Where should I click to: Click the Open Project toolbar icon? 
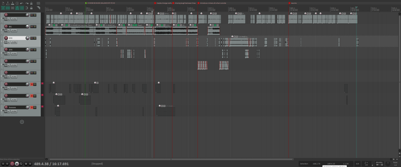point(8,3)
